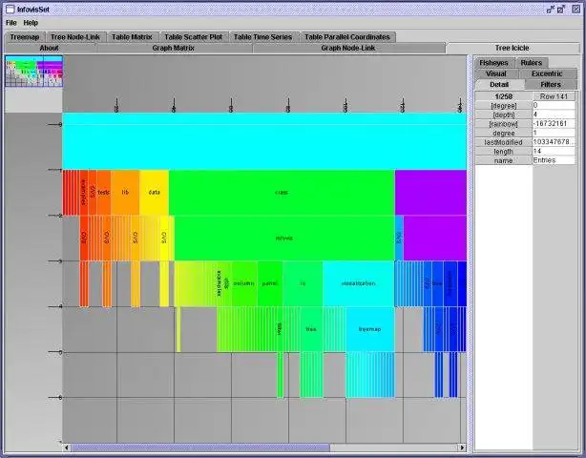
Task: Select the [depth] value cell showing 4
Action: [554, 114]
